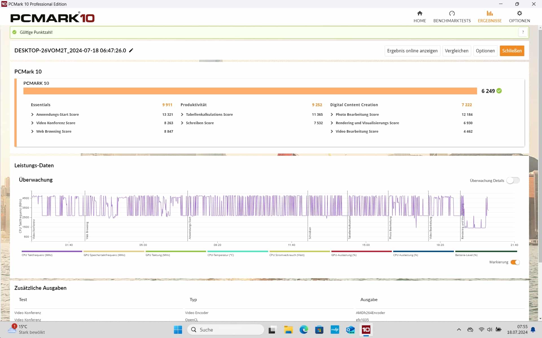This screenshot has height=338, width=542.
Task: Open File Explorer from taskbar
Action: click(x=288, y=330)
